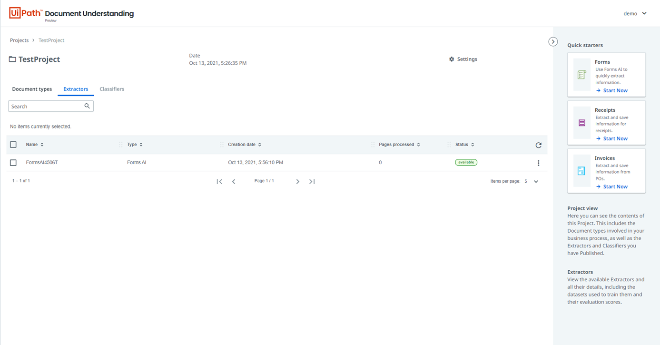Collapse the Quick starters side panel
This screenshot has height=345, width=660.
[x=553, y=42]
